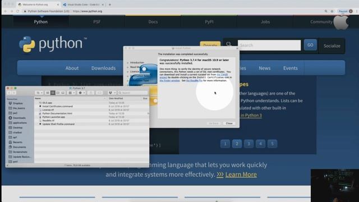Switch Finder to list view

point(53,93)
